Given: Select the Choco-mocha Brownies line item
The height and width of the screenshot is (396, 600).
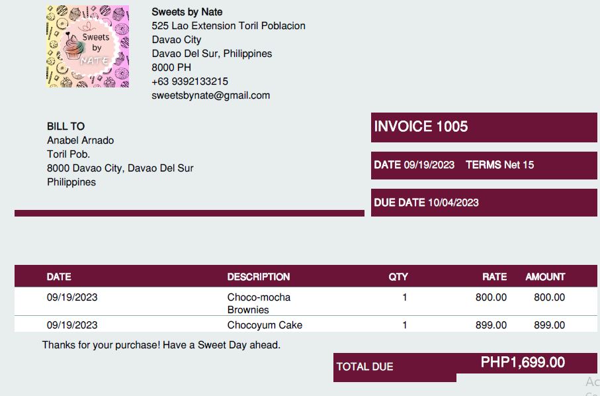Looking at the screenshot, I should coord(259,303).
